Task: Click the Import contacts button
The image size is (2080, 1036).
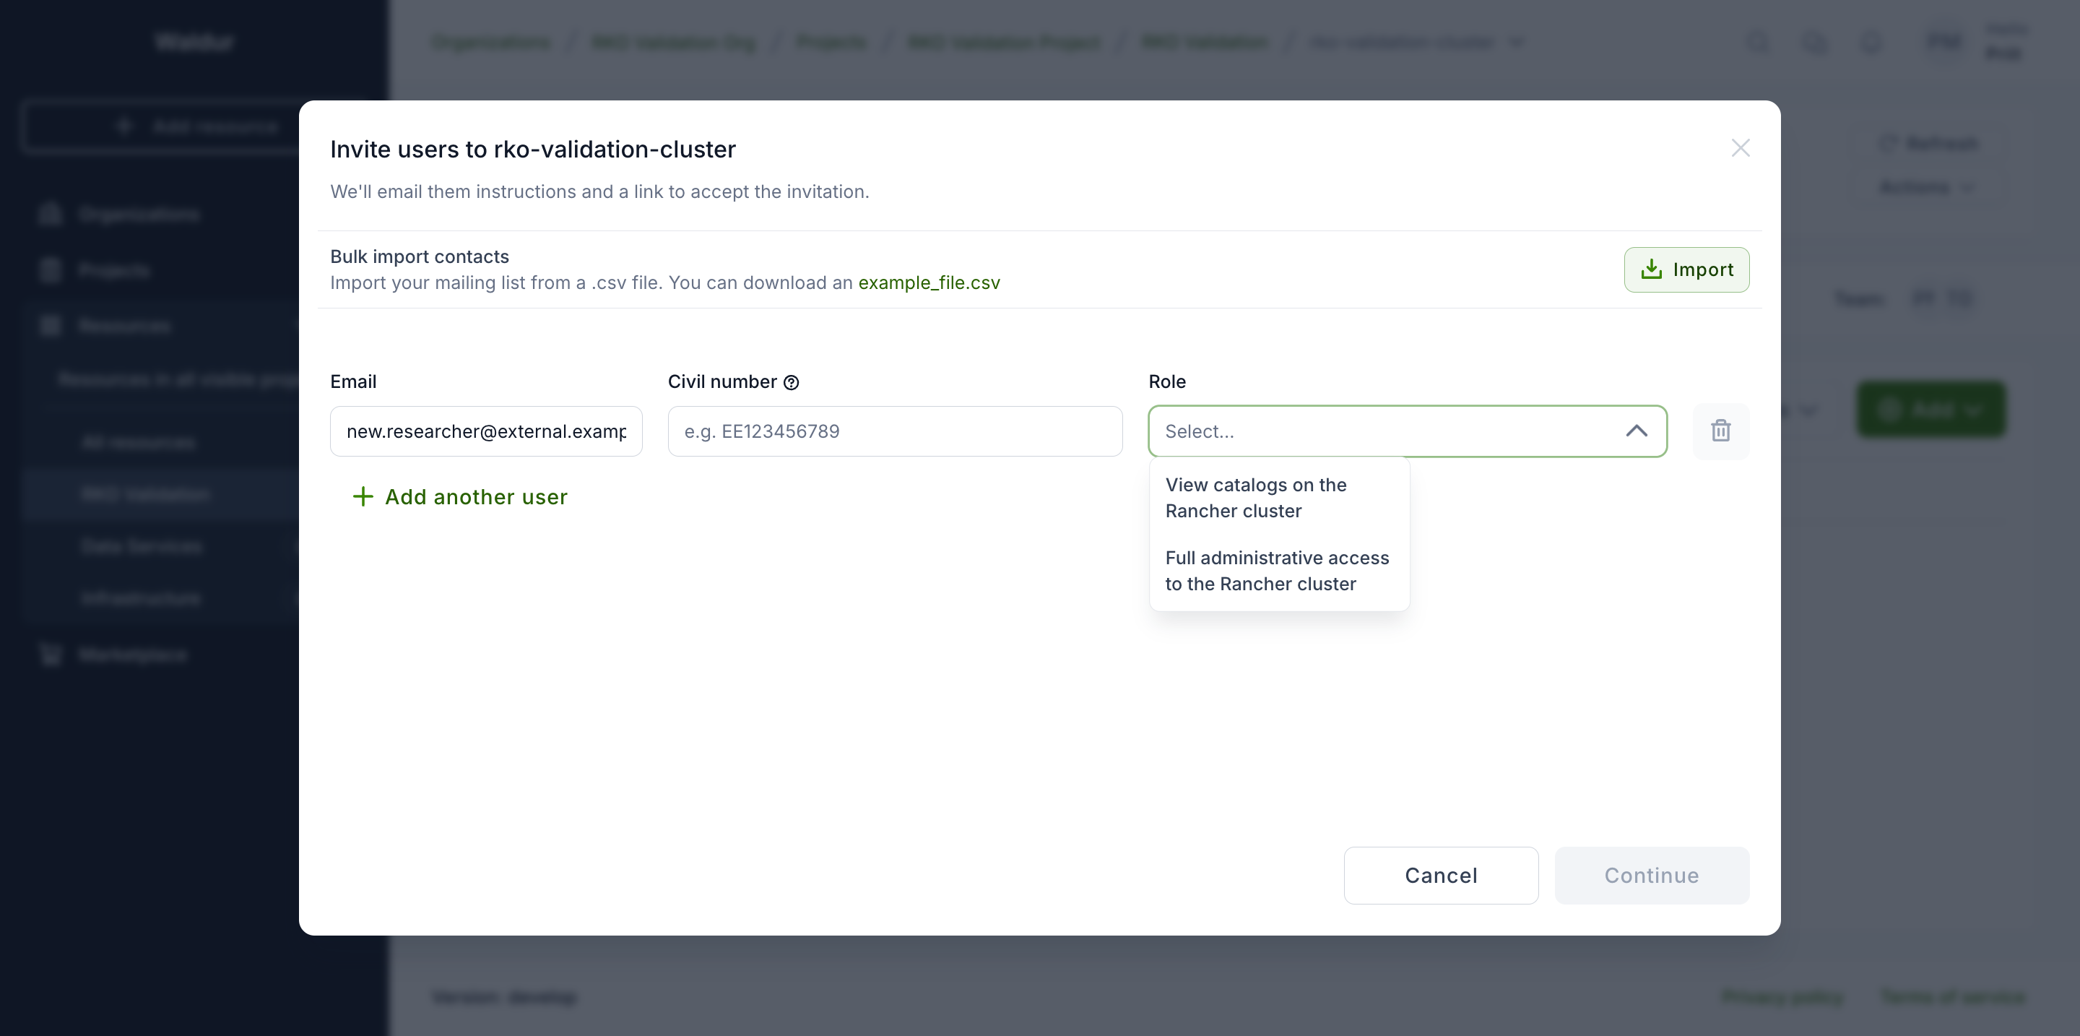Action: (x=1687, y=269)
